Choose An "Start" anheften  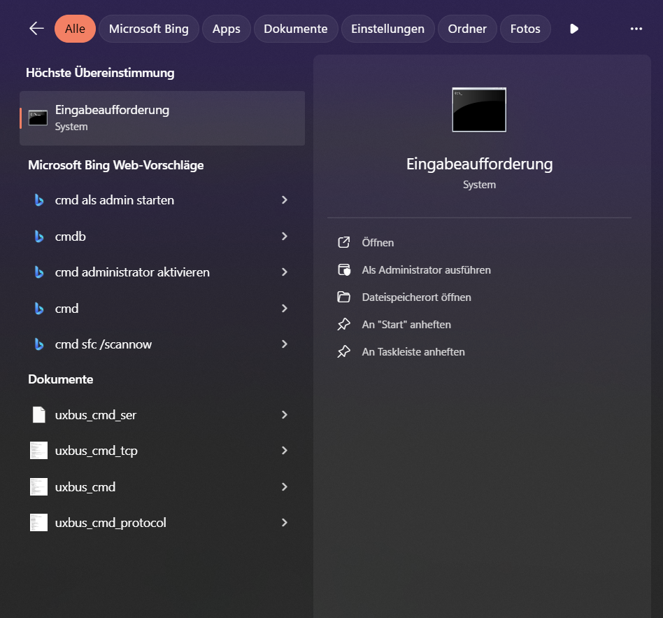pos(406,324)
